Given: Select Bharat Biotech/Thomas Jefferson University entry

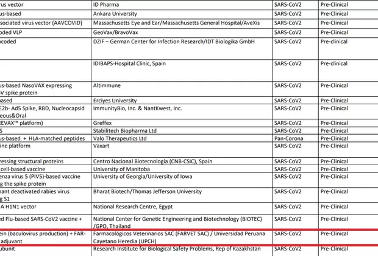Looking at the screenshot, I should (x=146, y=191).
